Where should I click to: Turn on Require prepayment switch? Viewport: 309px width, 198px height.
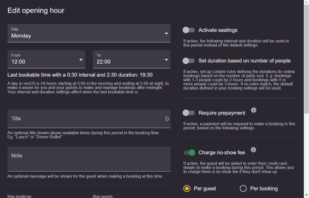coord(189,113)
